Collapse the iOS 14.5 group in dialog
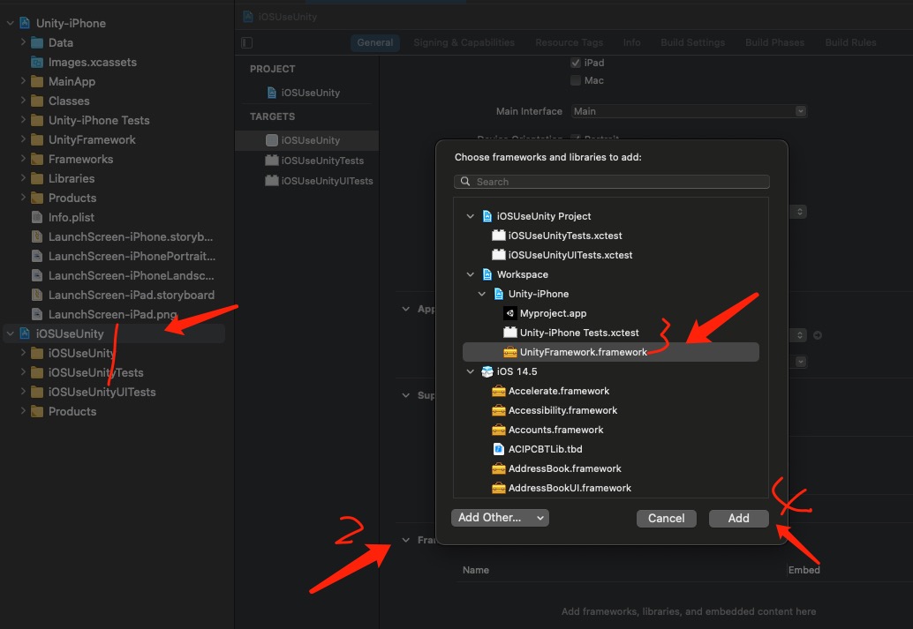913x629 pixels. [x=471, y=371]
